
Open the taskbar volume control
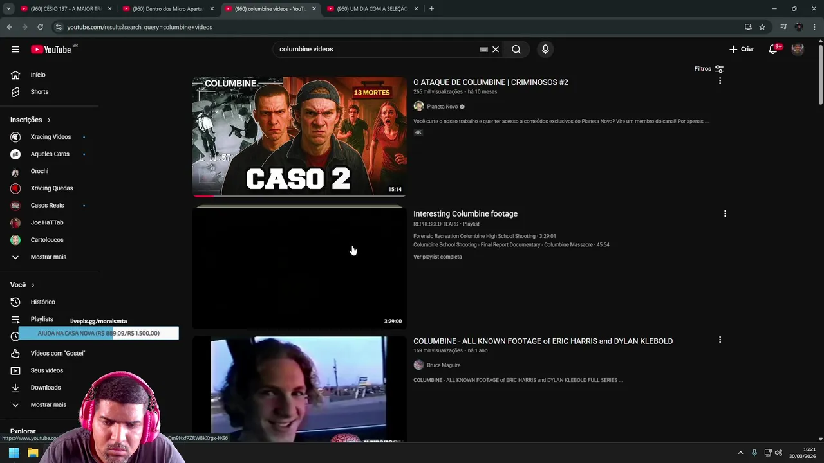(x=778, y=453)
